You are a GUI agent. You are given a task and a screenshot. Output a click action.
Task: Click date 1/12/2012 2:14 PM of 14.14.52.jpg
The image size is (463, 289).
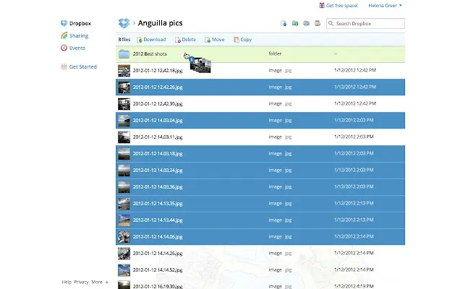point(354,269)
